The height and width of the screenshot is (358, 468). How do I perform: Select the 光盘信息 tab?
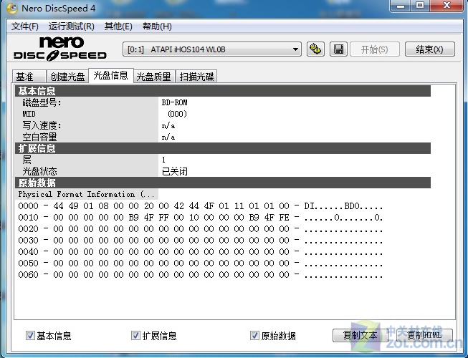point(111,75)
